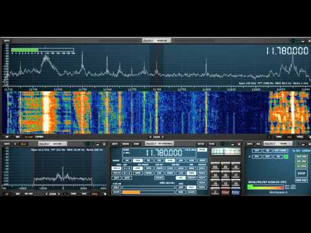Switch main spectrum window to SP+WF view
This screenshot has width=311, height=233.
pyautogui.click(x=29, y=137)
